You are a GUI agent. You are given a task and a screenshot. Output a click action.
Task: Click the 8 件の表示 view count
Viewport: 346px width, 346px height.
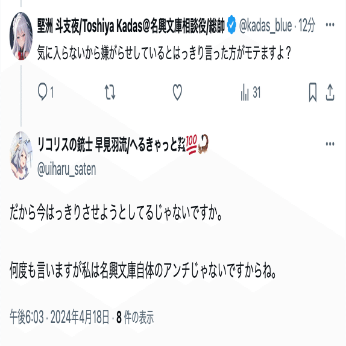[x=135, y=317]
